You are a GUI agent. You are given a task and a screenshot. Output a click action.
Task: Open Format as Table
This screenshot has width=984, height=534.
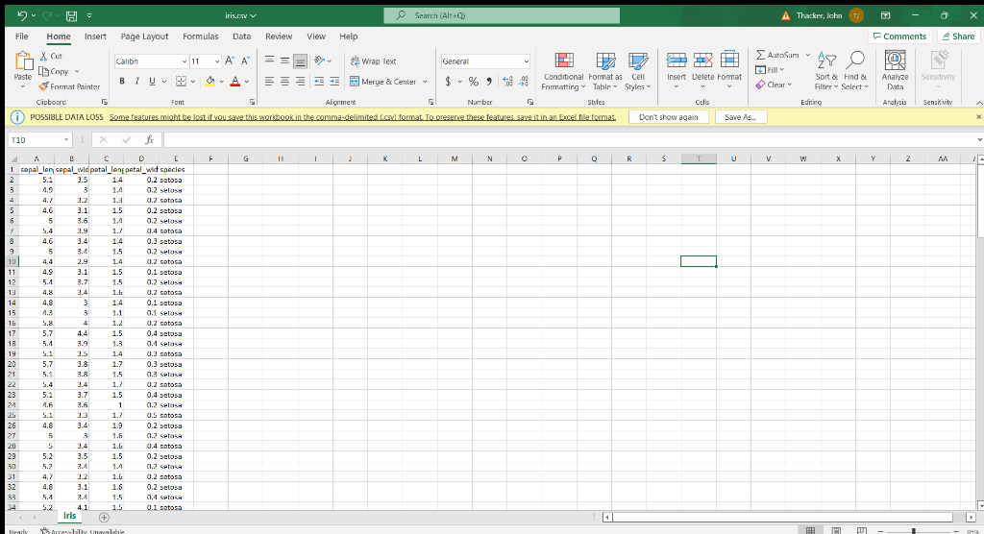(605, 71)
